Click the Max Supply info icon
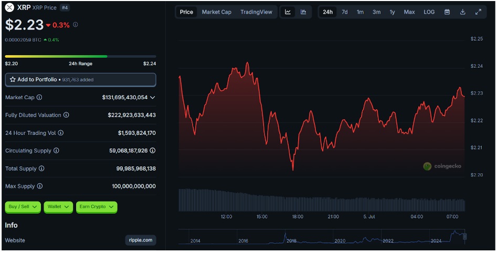The image size is (497, 253). pyautogui.click(x=39, y=186)
